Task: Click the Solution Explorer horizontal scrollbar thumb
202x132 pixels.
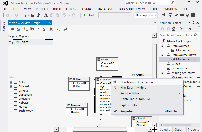Action: coord(177,125)
